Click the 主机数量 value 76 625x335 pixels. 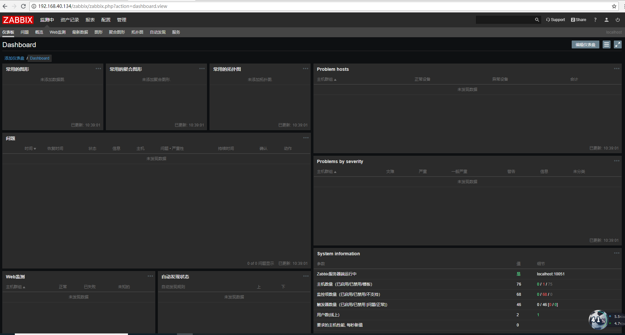click(519, 284)
